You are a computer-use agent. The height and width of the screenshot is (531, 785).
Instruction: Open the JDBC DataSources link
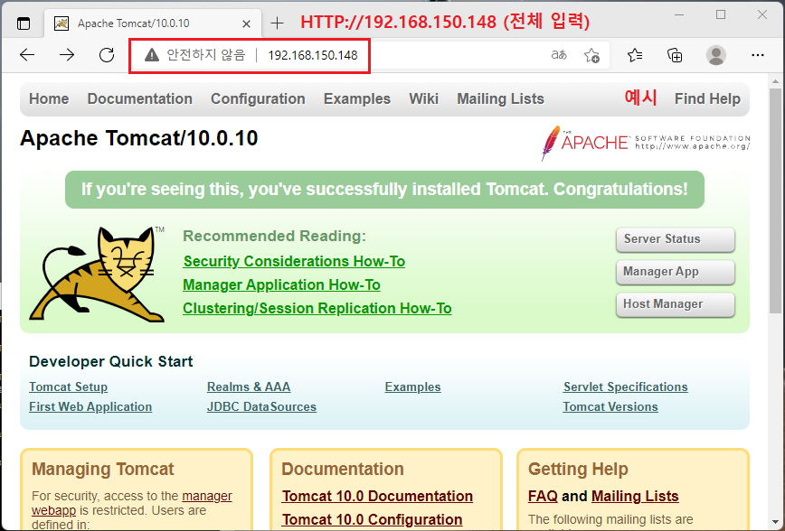point(261,407)
